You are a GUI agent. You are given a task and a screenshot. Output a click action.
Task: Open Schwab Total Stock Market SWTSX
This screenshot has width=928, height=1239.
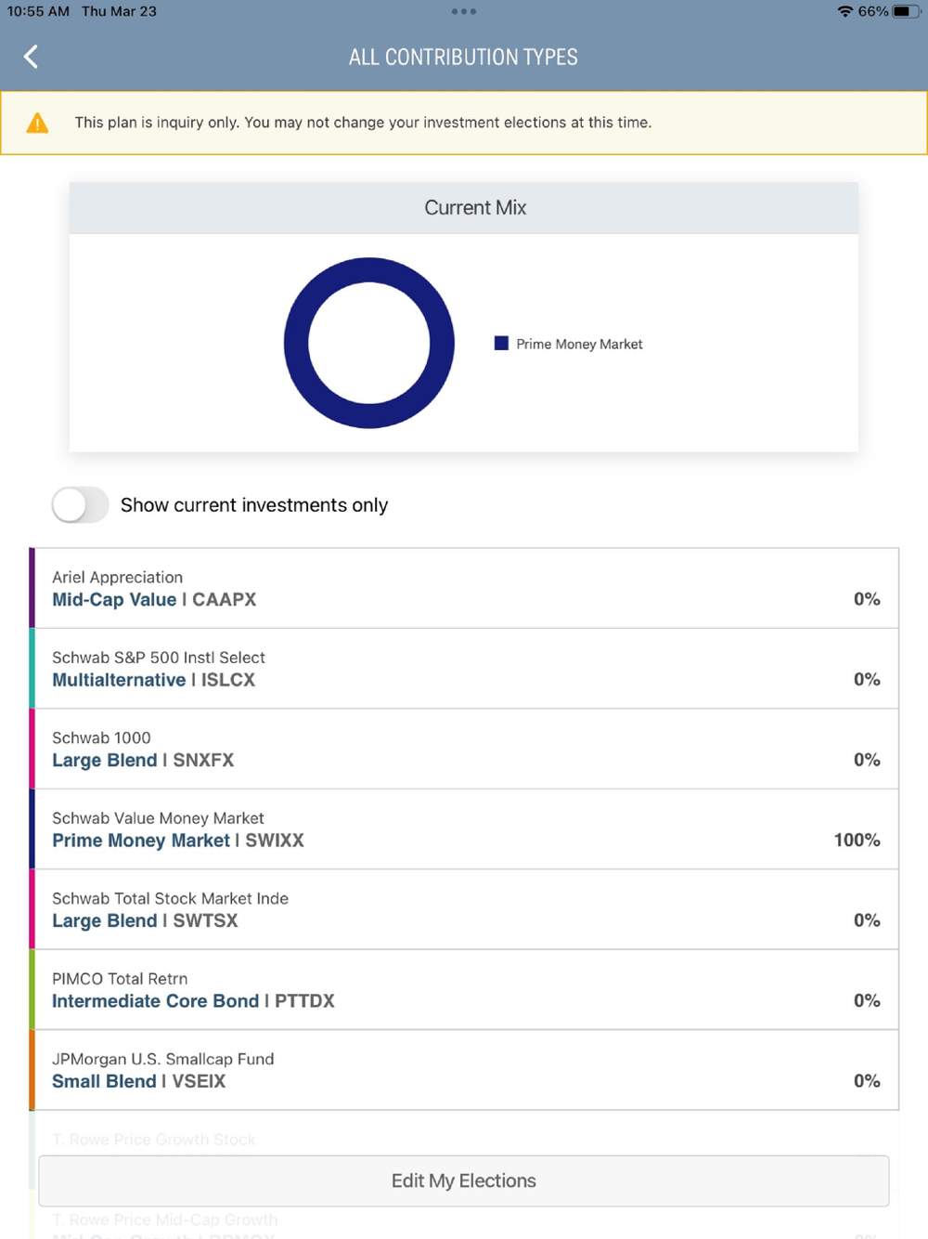point(464,910)
